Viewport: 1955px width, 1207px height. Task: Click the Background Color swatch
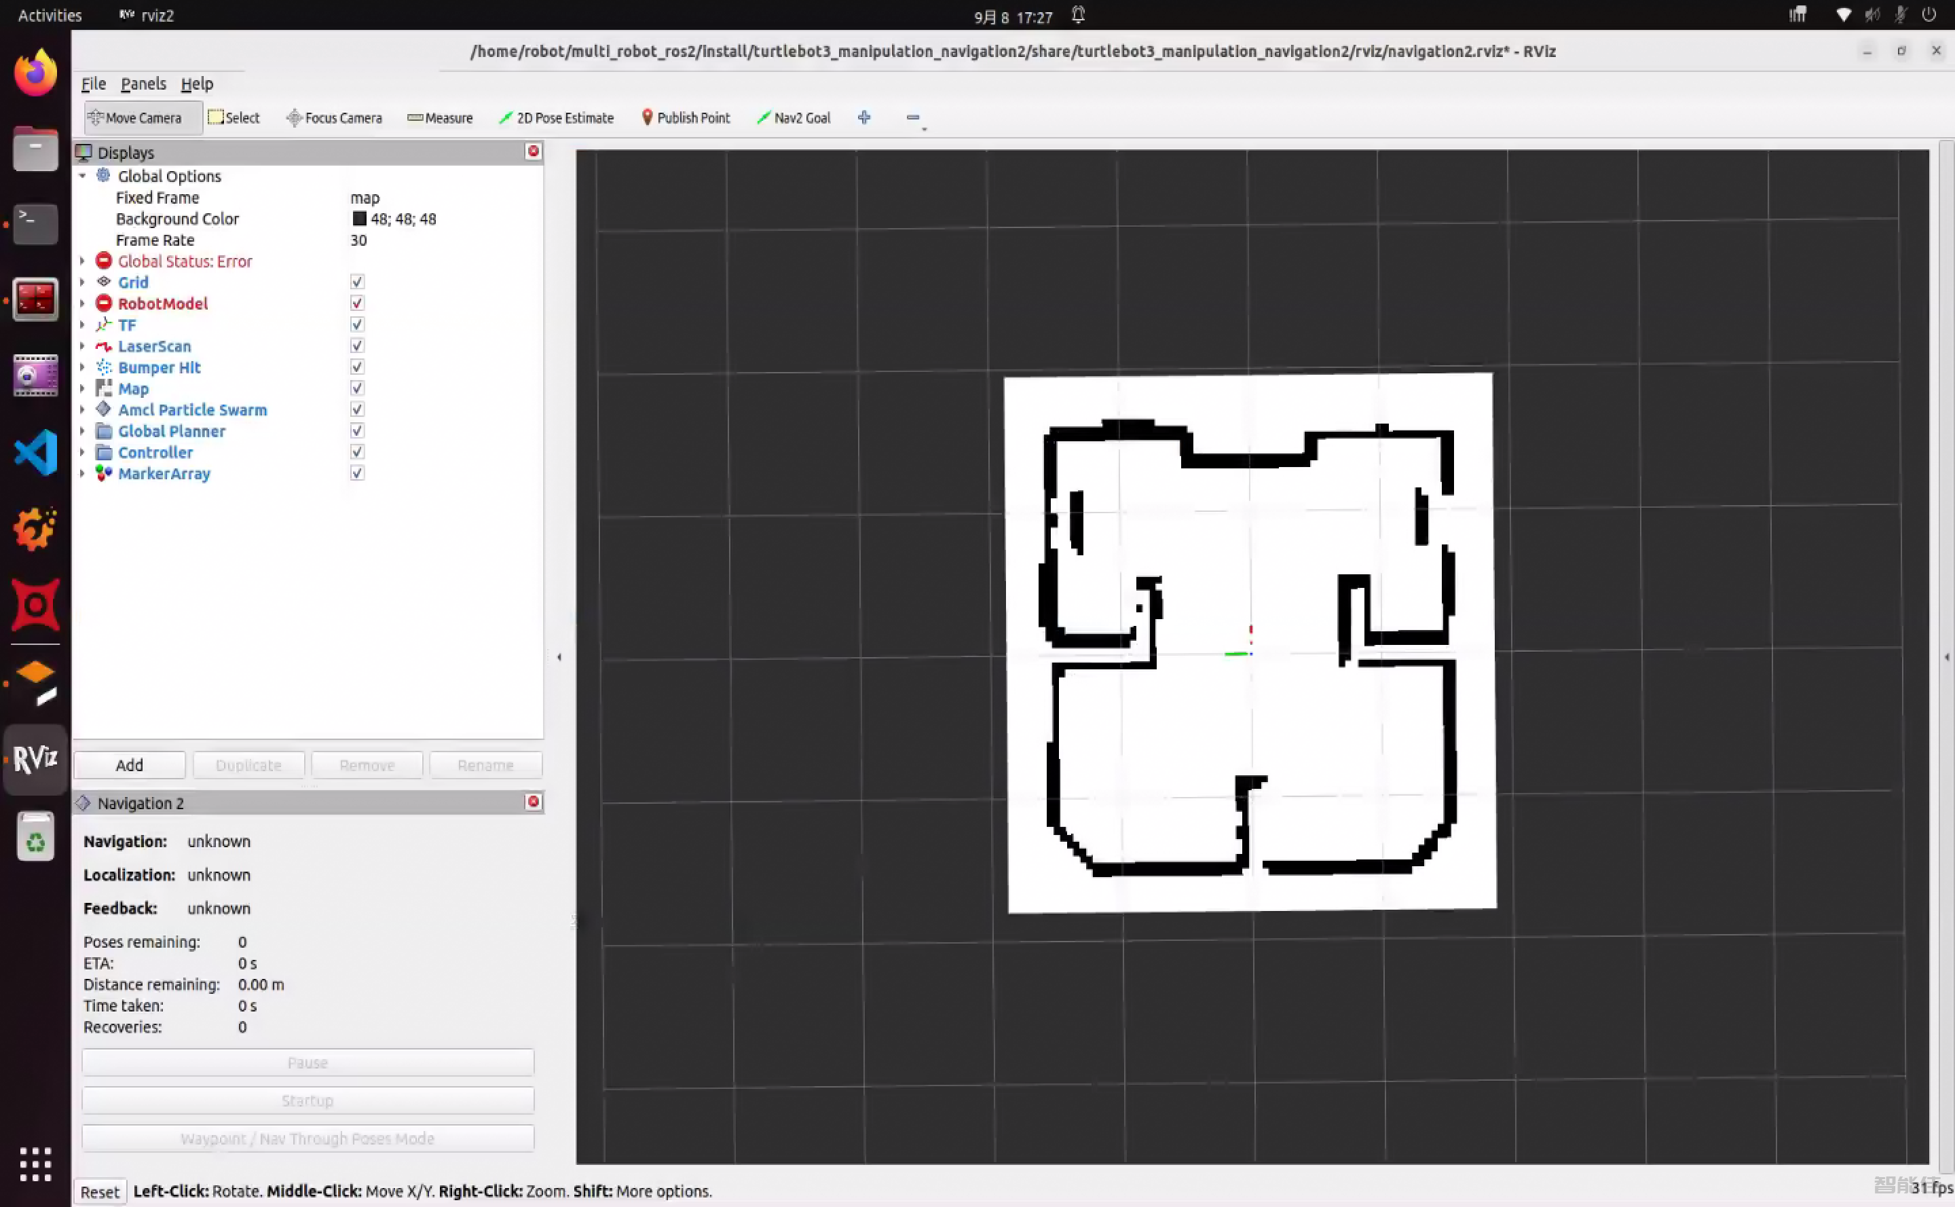point(359,219)
